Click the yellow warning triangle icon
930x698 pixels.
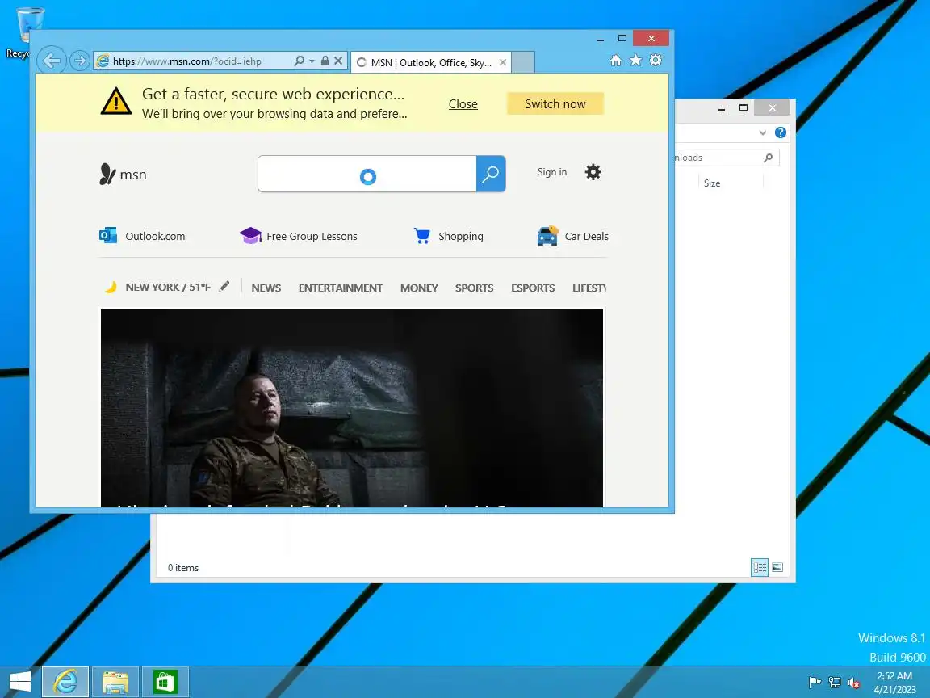116,102
